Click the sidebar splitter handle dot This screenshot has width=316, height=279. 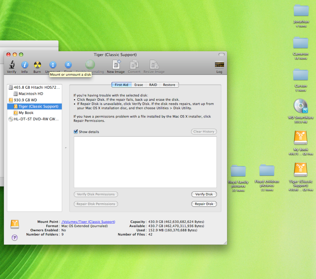(x=66, y=148)
